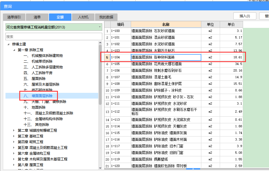The image size is (269, 171).
Task: Select row 1-110 砂子灰、石灰
Action: pos(174,97)
